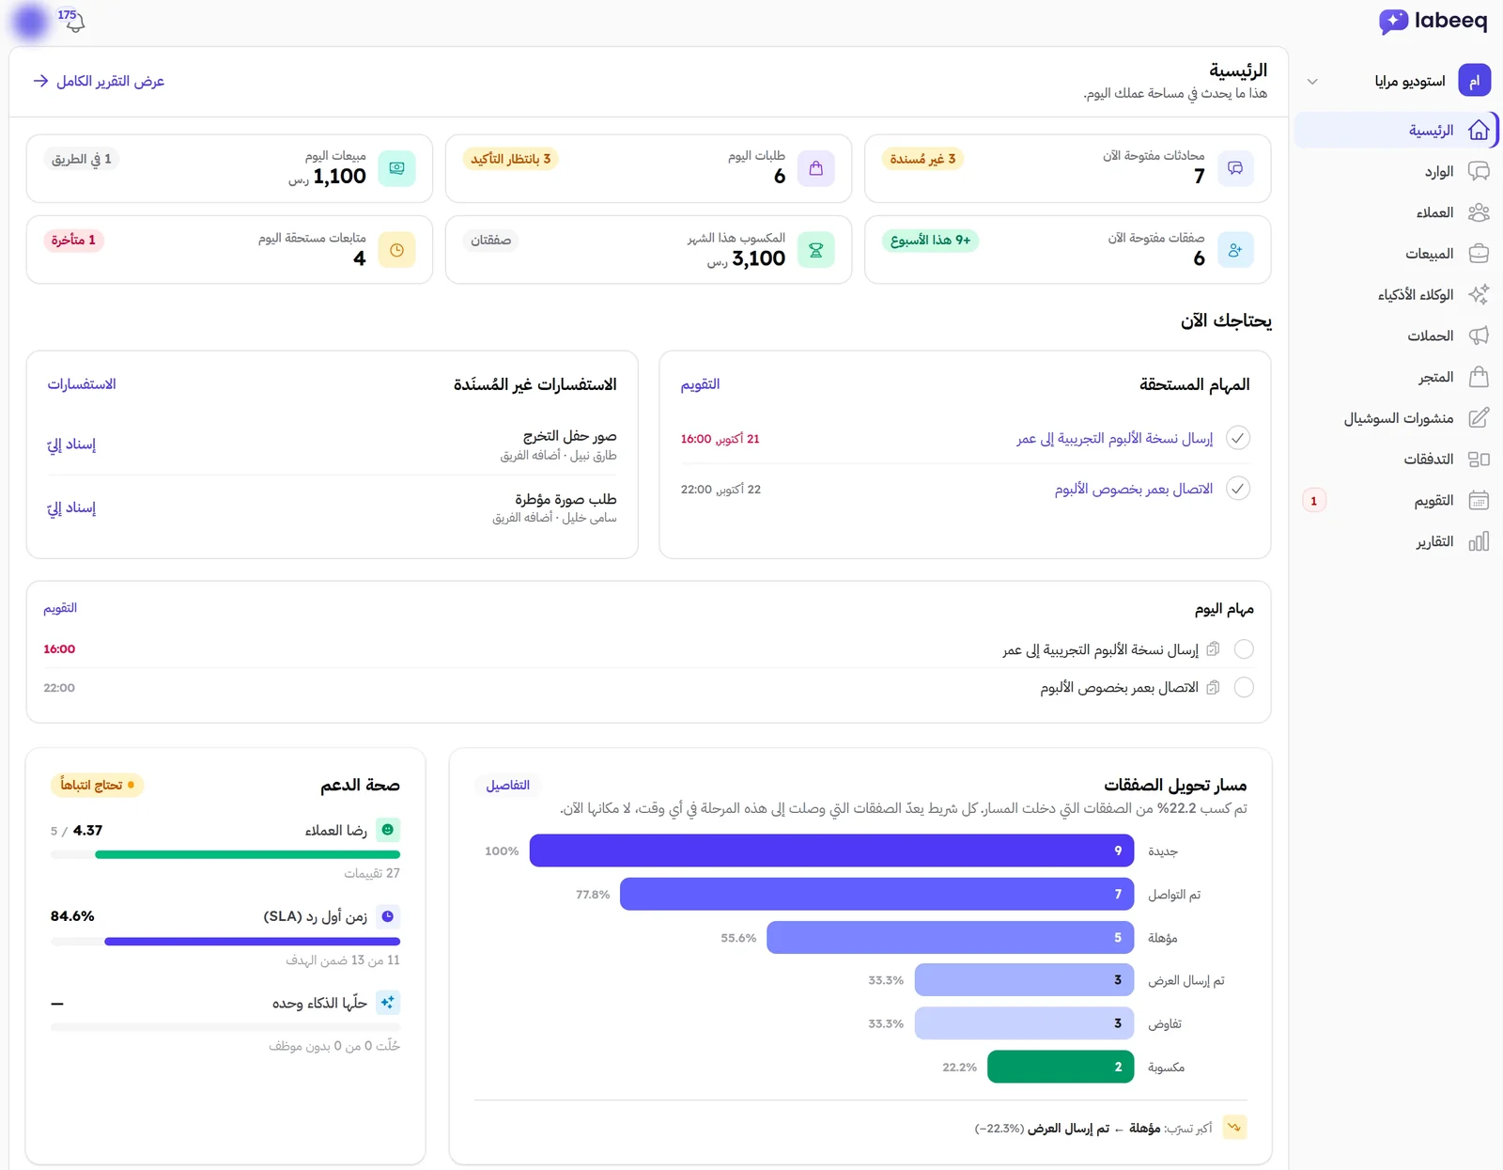Open عرض التقرير الكامل link
The height and width of the screenshot is (1170, 1503).
99,81
